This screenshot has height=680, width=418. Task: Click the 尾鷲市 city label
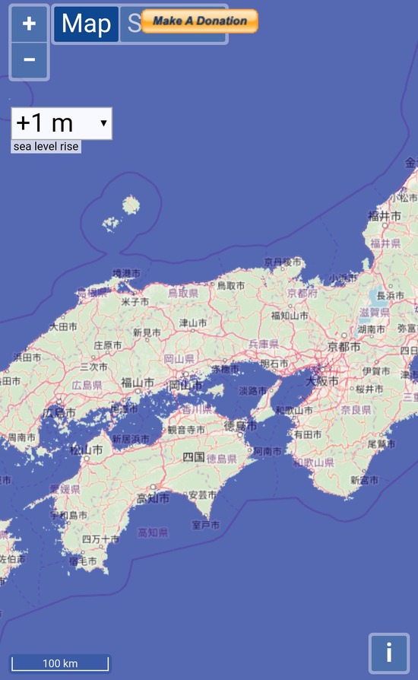point(382,443)
